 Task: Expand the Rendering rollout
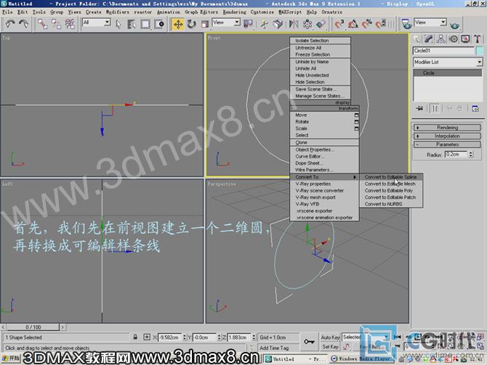point(447,128)
